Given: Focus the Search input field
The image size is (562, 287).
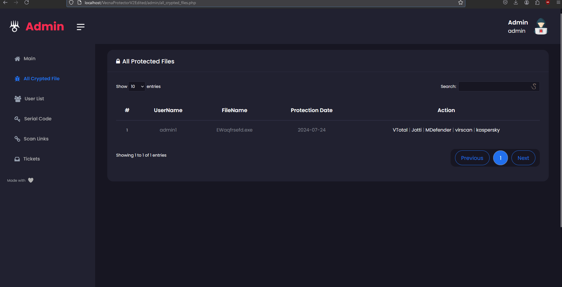Looking at the screenshot, I should [499, 86].
